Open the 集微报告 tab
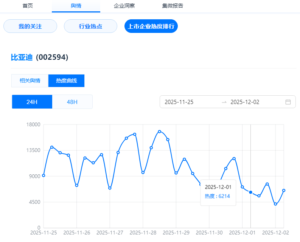This screenshot has height=242, width=300. pyautogui.click(x=173, y=6)
